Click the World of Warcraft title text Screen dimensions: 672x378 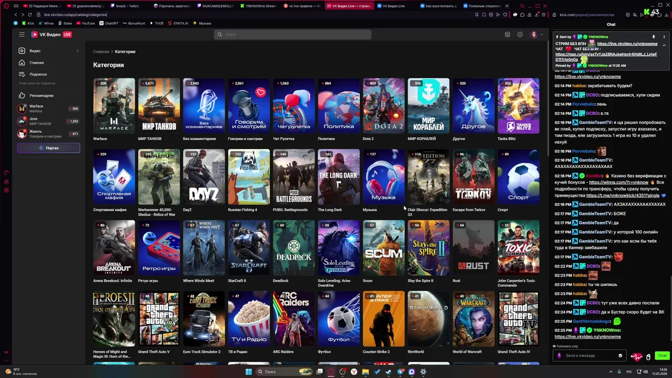(467, 352)
